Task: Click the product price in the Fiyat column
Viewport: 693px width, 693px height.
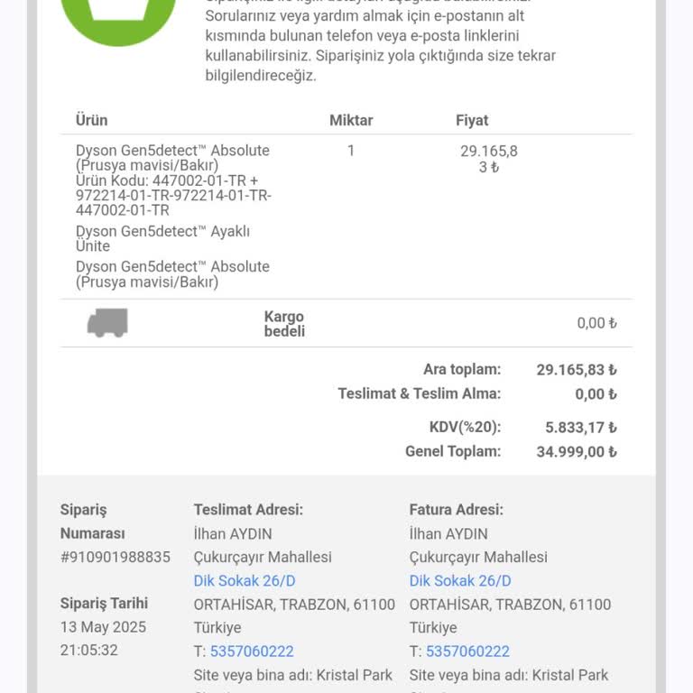Action: [489, 159]
